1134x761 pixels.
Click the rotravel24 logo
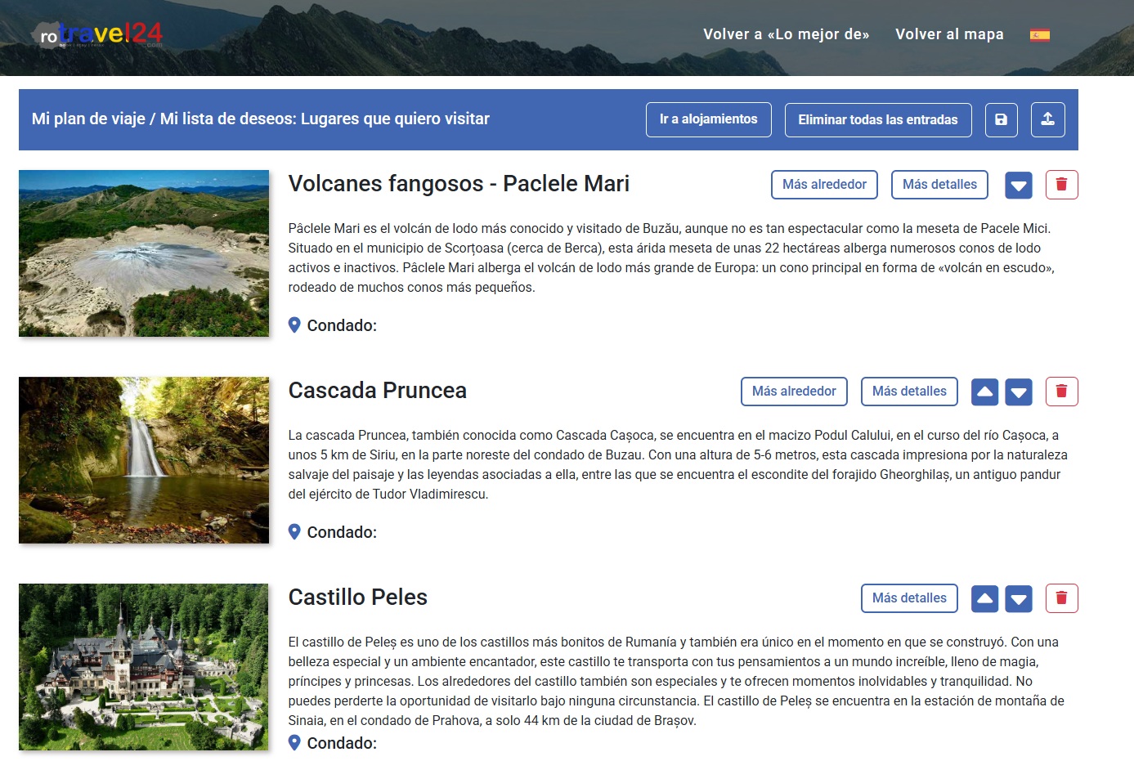pos(97,34)
